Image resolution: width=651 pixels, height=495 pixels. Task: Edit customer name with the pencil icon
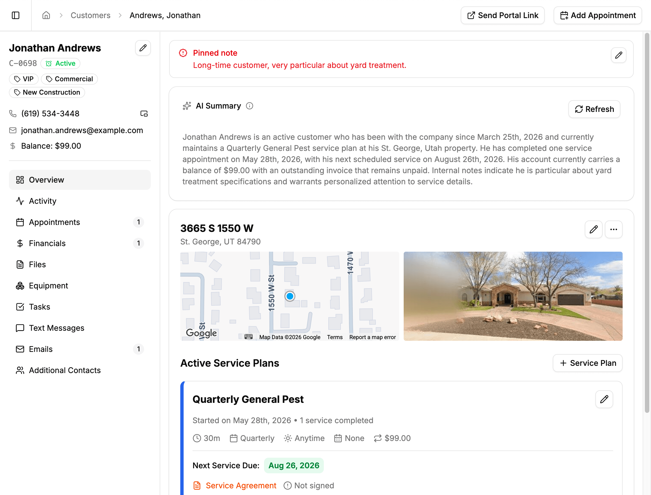click(143, 48)
